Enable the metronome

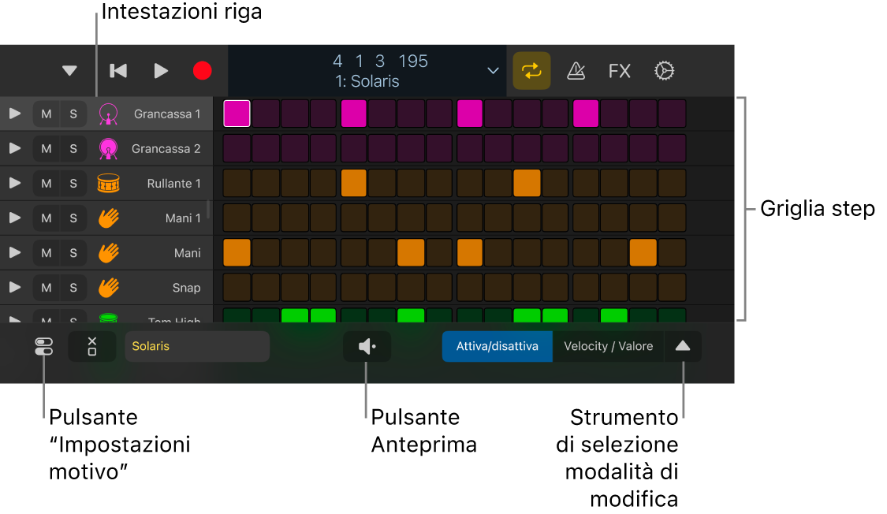tap(576, 70)
